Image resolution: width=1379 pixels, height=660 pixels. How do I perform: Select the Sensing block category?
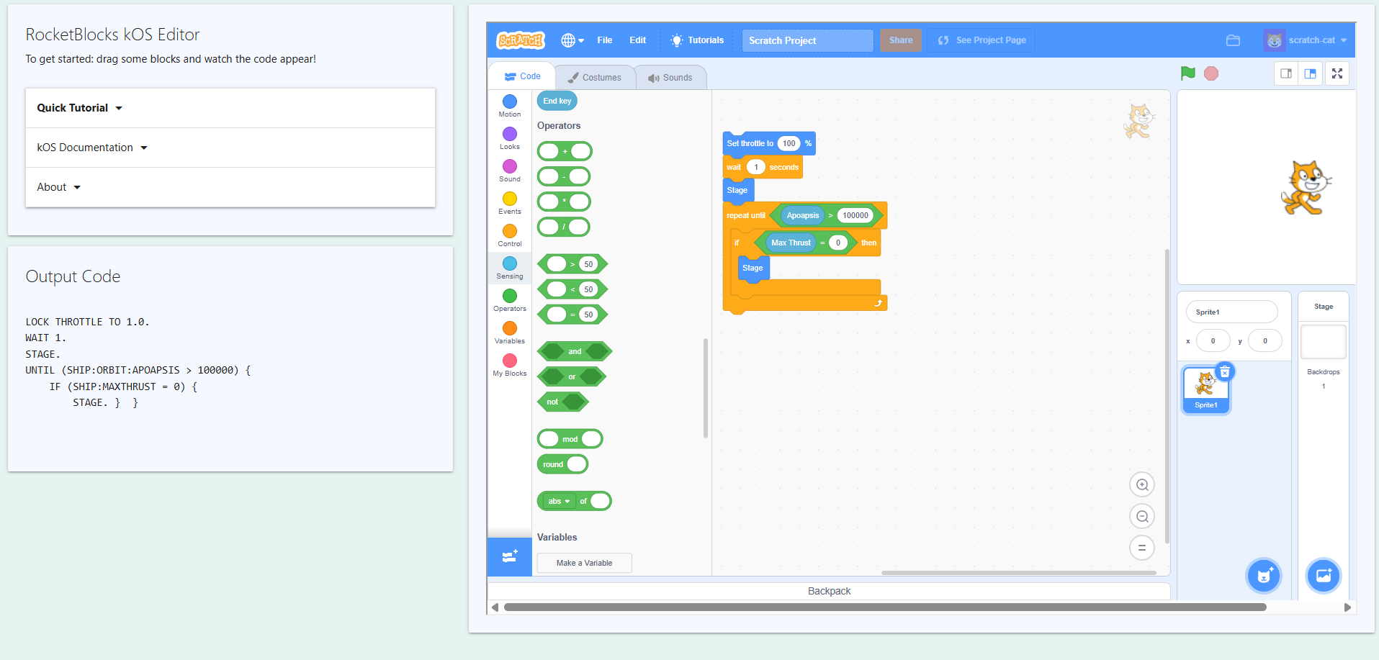510,268
